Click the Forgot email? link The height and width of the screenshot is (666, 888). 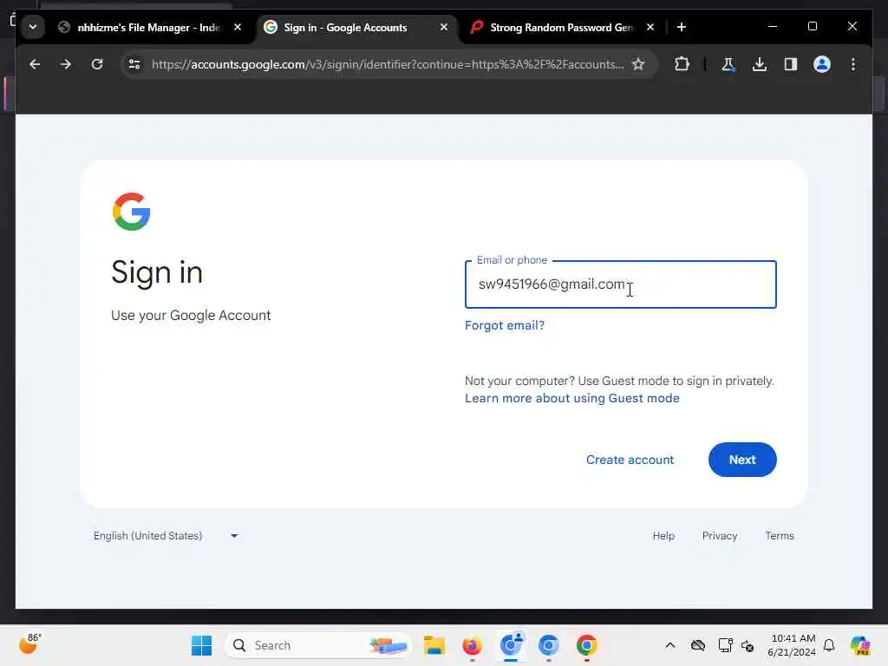pyautogui.click(x=505, y=326)
